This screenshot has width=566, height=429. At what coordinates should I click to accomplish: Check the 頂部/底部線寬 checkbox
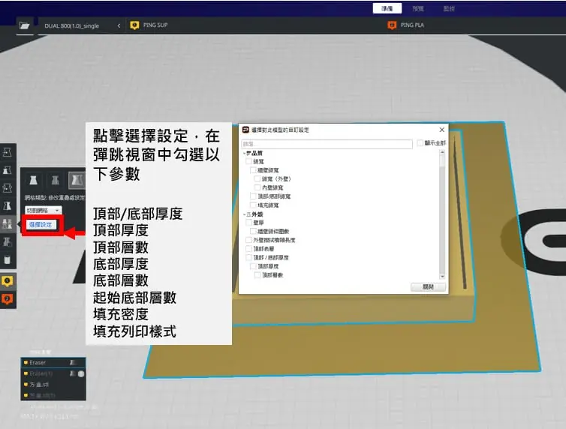coord(253,196)
